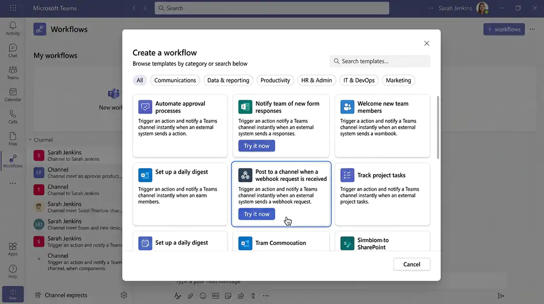
Task: Navigate back with the left arrow
Action: (134, 8)
